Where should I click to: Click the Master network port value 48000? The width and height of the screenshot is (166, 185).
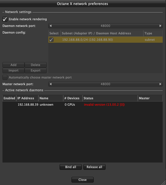[106, 84]
